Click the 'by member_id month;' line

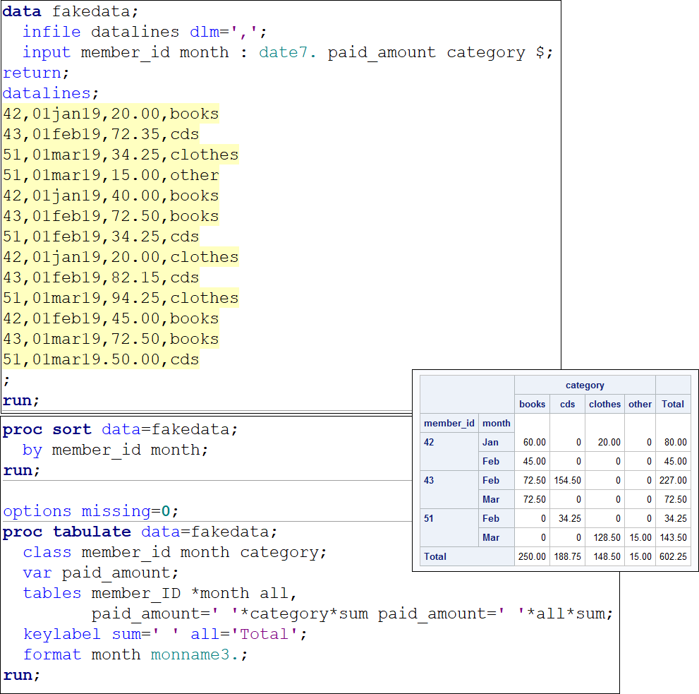[x=115, y=450]
